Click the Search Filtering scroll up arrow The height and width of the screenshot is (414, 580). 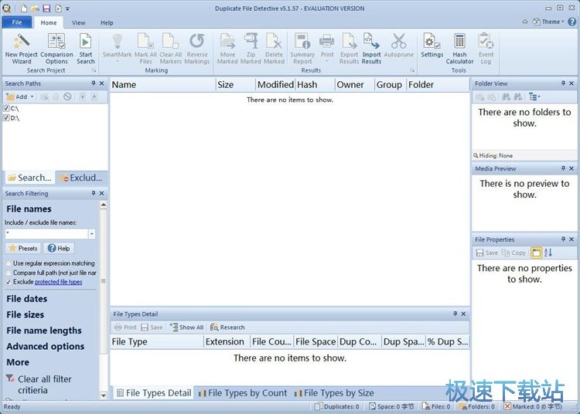(104, 205)
